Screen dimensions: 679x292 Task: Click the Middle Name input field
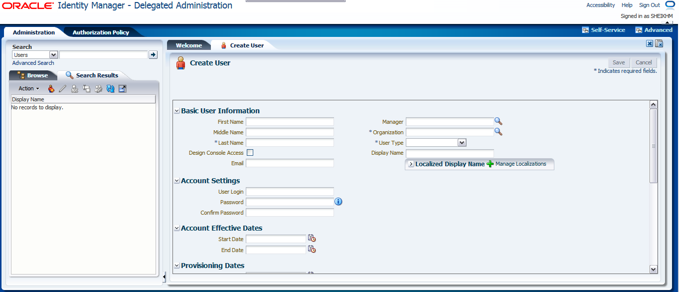(290, 132)
